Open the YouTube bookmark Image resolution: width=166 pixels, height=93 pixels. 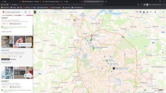pos(26,7)
